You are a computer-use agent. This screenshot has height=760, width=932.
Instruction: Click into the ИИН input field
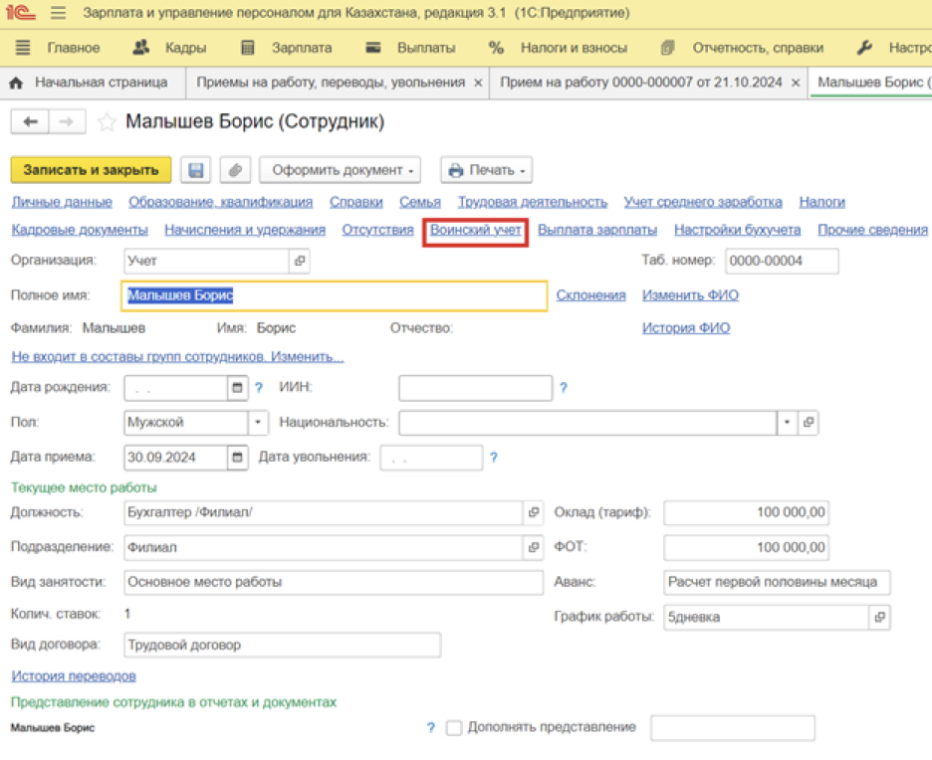coord(476,388)
